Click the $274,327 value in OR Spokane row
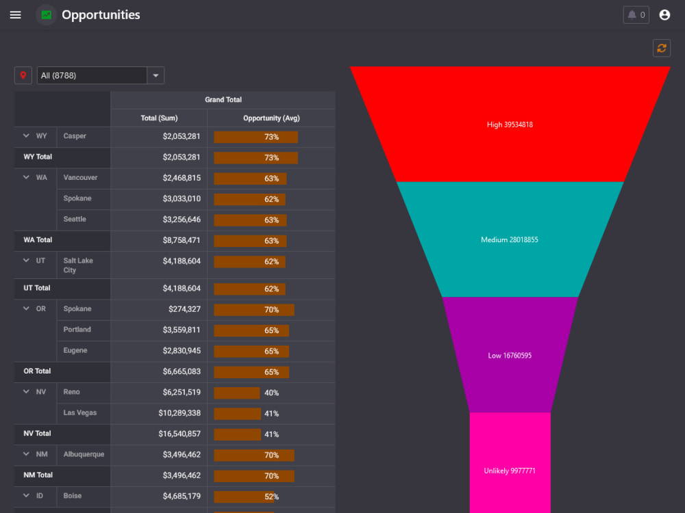Image resolution: width=685 pixels, height=513 pixels. [184, 309]
